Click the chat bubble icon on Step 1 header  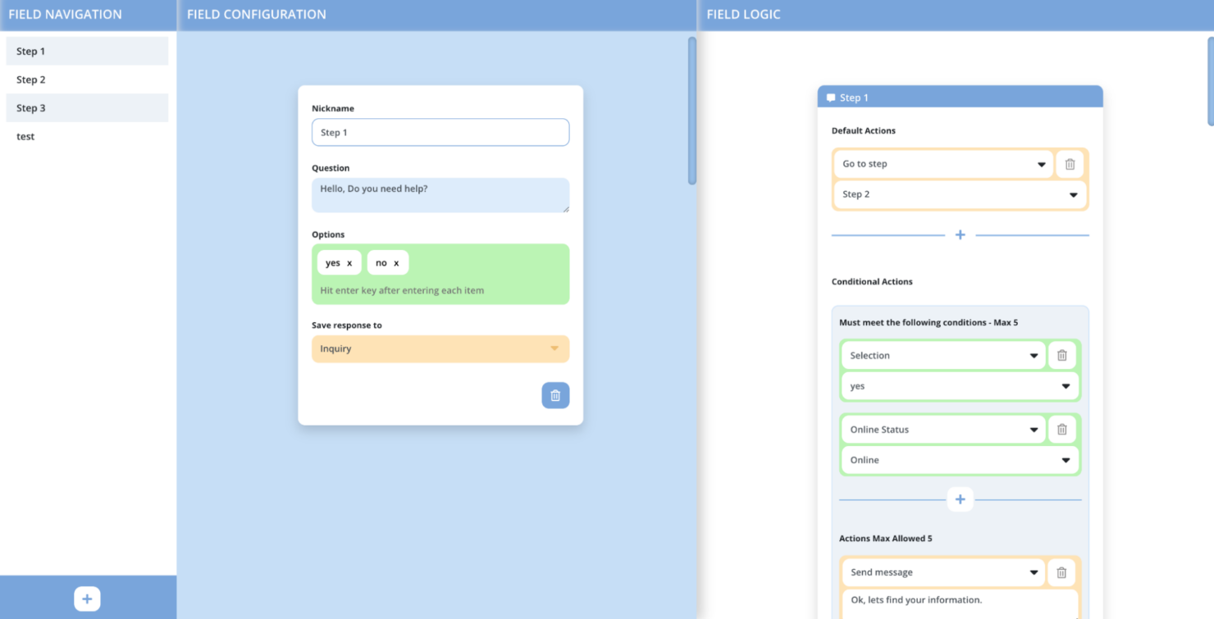coord(831,97)
